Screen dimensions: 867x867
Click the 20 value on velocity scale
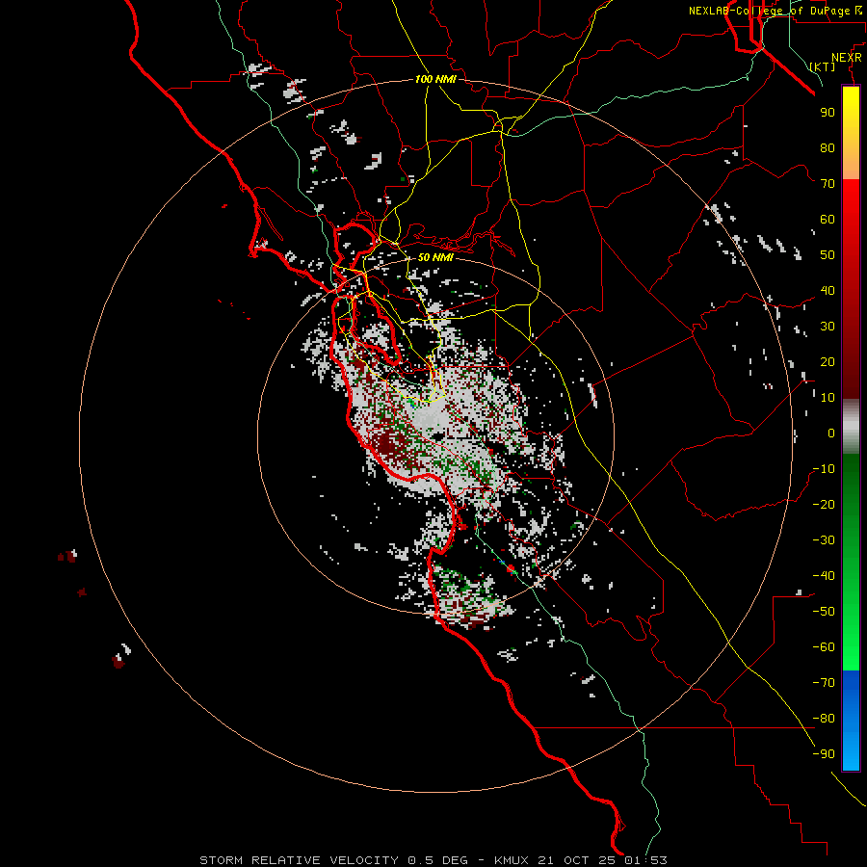click(x=828, y=361)
